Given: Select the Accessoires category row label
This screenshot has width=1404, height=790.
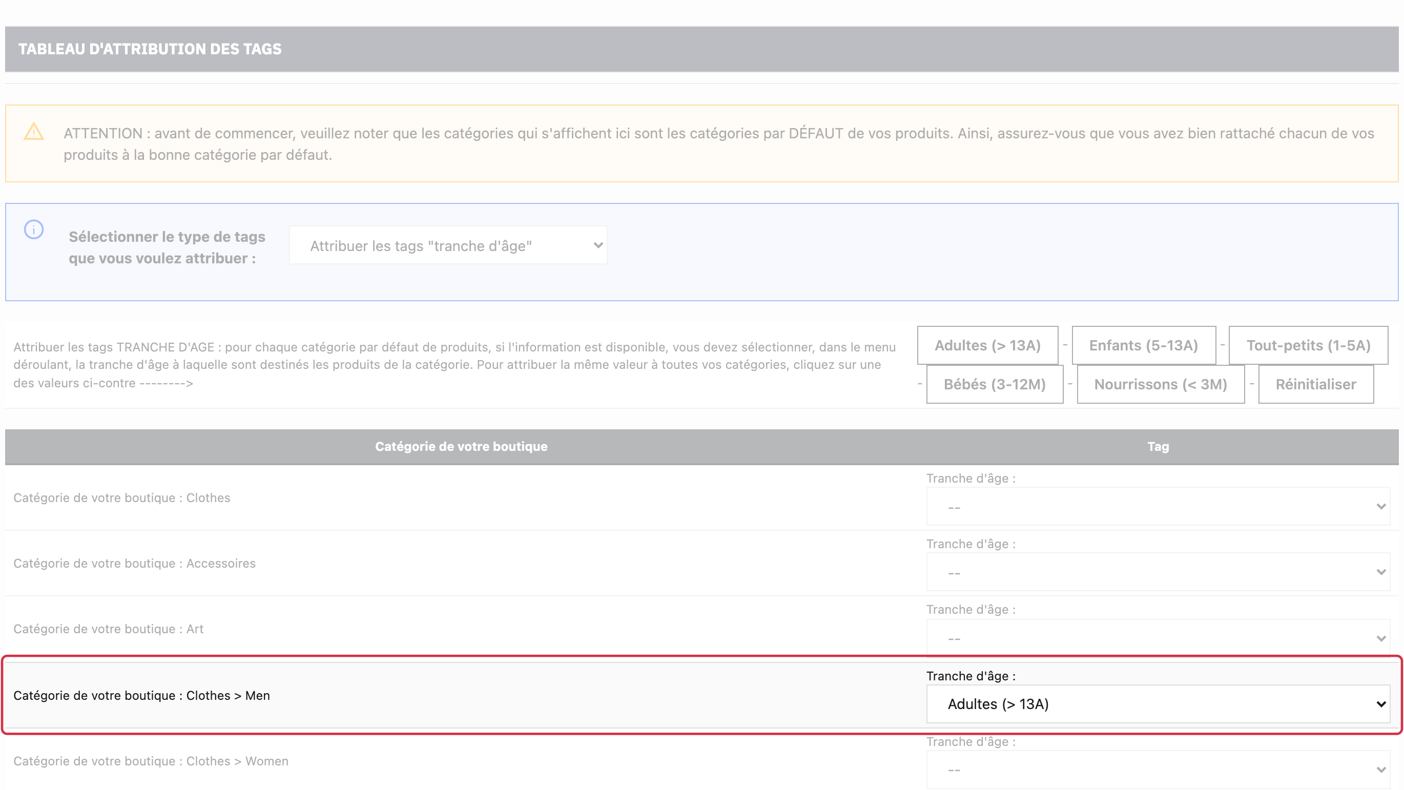Looking at the screenshot, I should [135, 564].
